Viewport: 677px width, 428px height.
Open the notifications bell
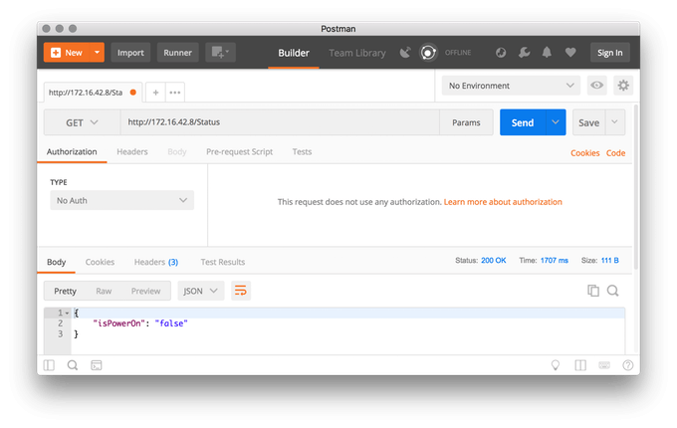[547, 53]
